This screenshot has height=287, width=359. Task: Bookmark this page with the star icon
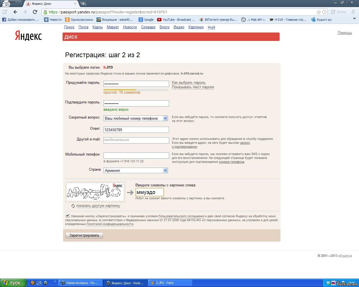(319, 12)
